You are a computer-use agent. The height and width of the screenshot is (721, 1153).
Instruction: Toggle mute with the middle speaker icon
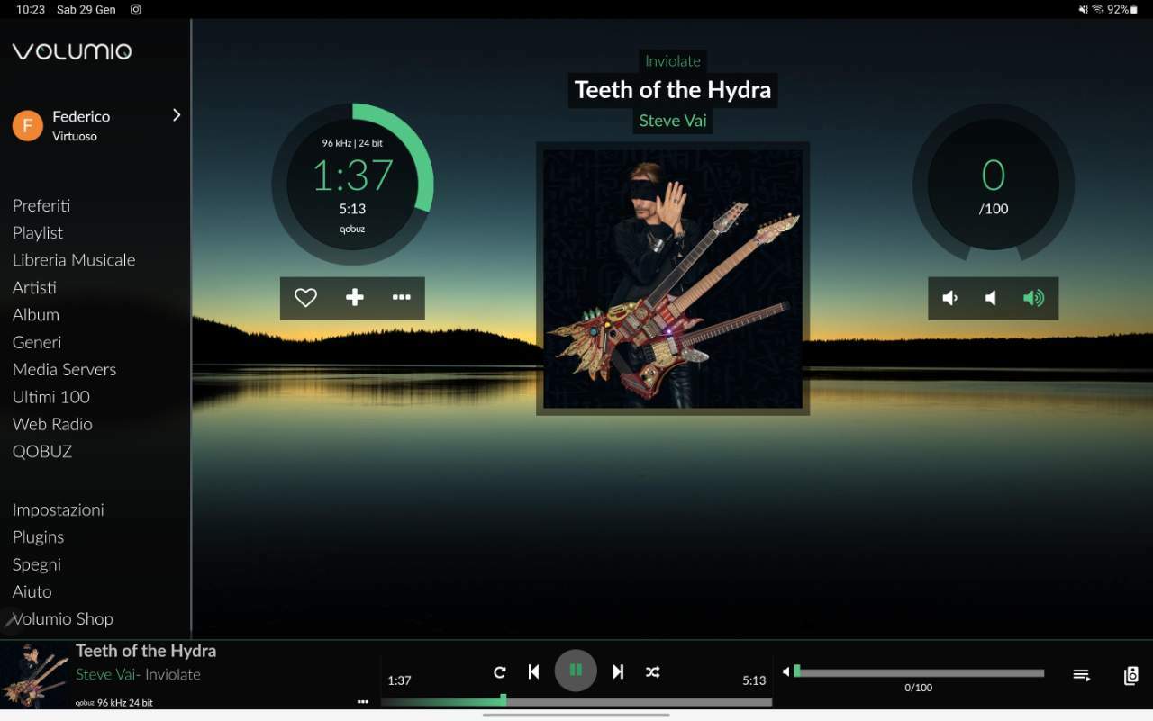991,298
